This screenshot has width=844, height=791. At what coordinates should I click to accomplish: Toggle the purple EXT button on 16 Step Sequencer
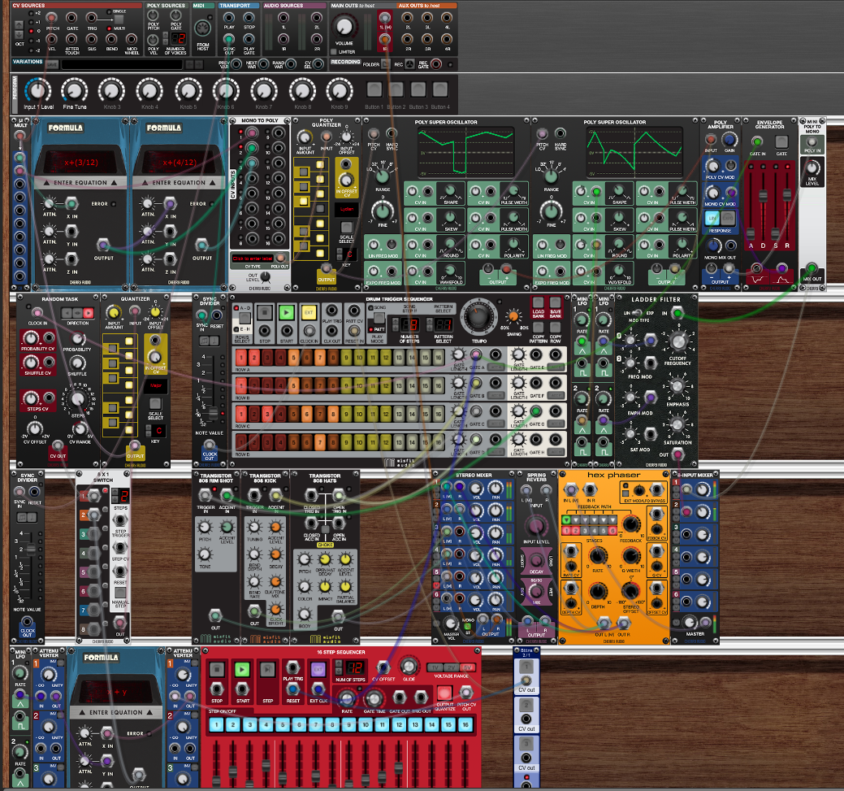[318, 670]
